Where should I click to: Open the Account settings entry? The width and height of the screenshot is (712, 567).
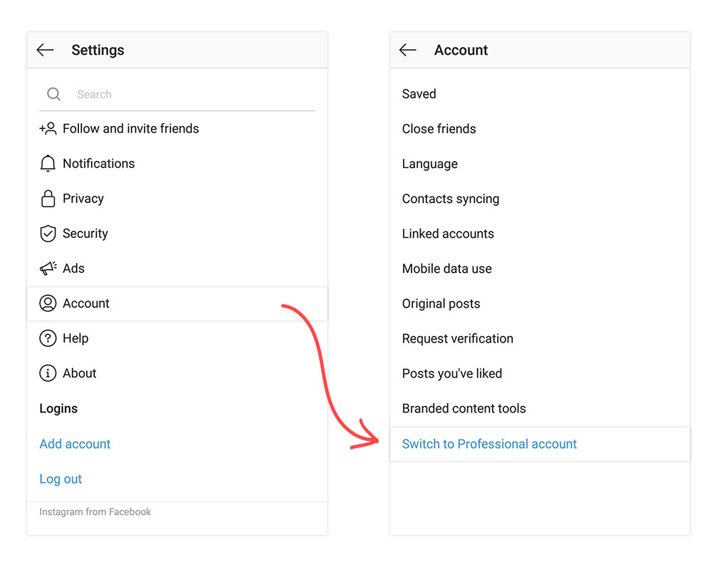(177, 303)
